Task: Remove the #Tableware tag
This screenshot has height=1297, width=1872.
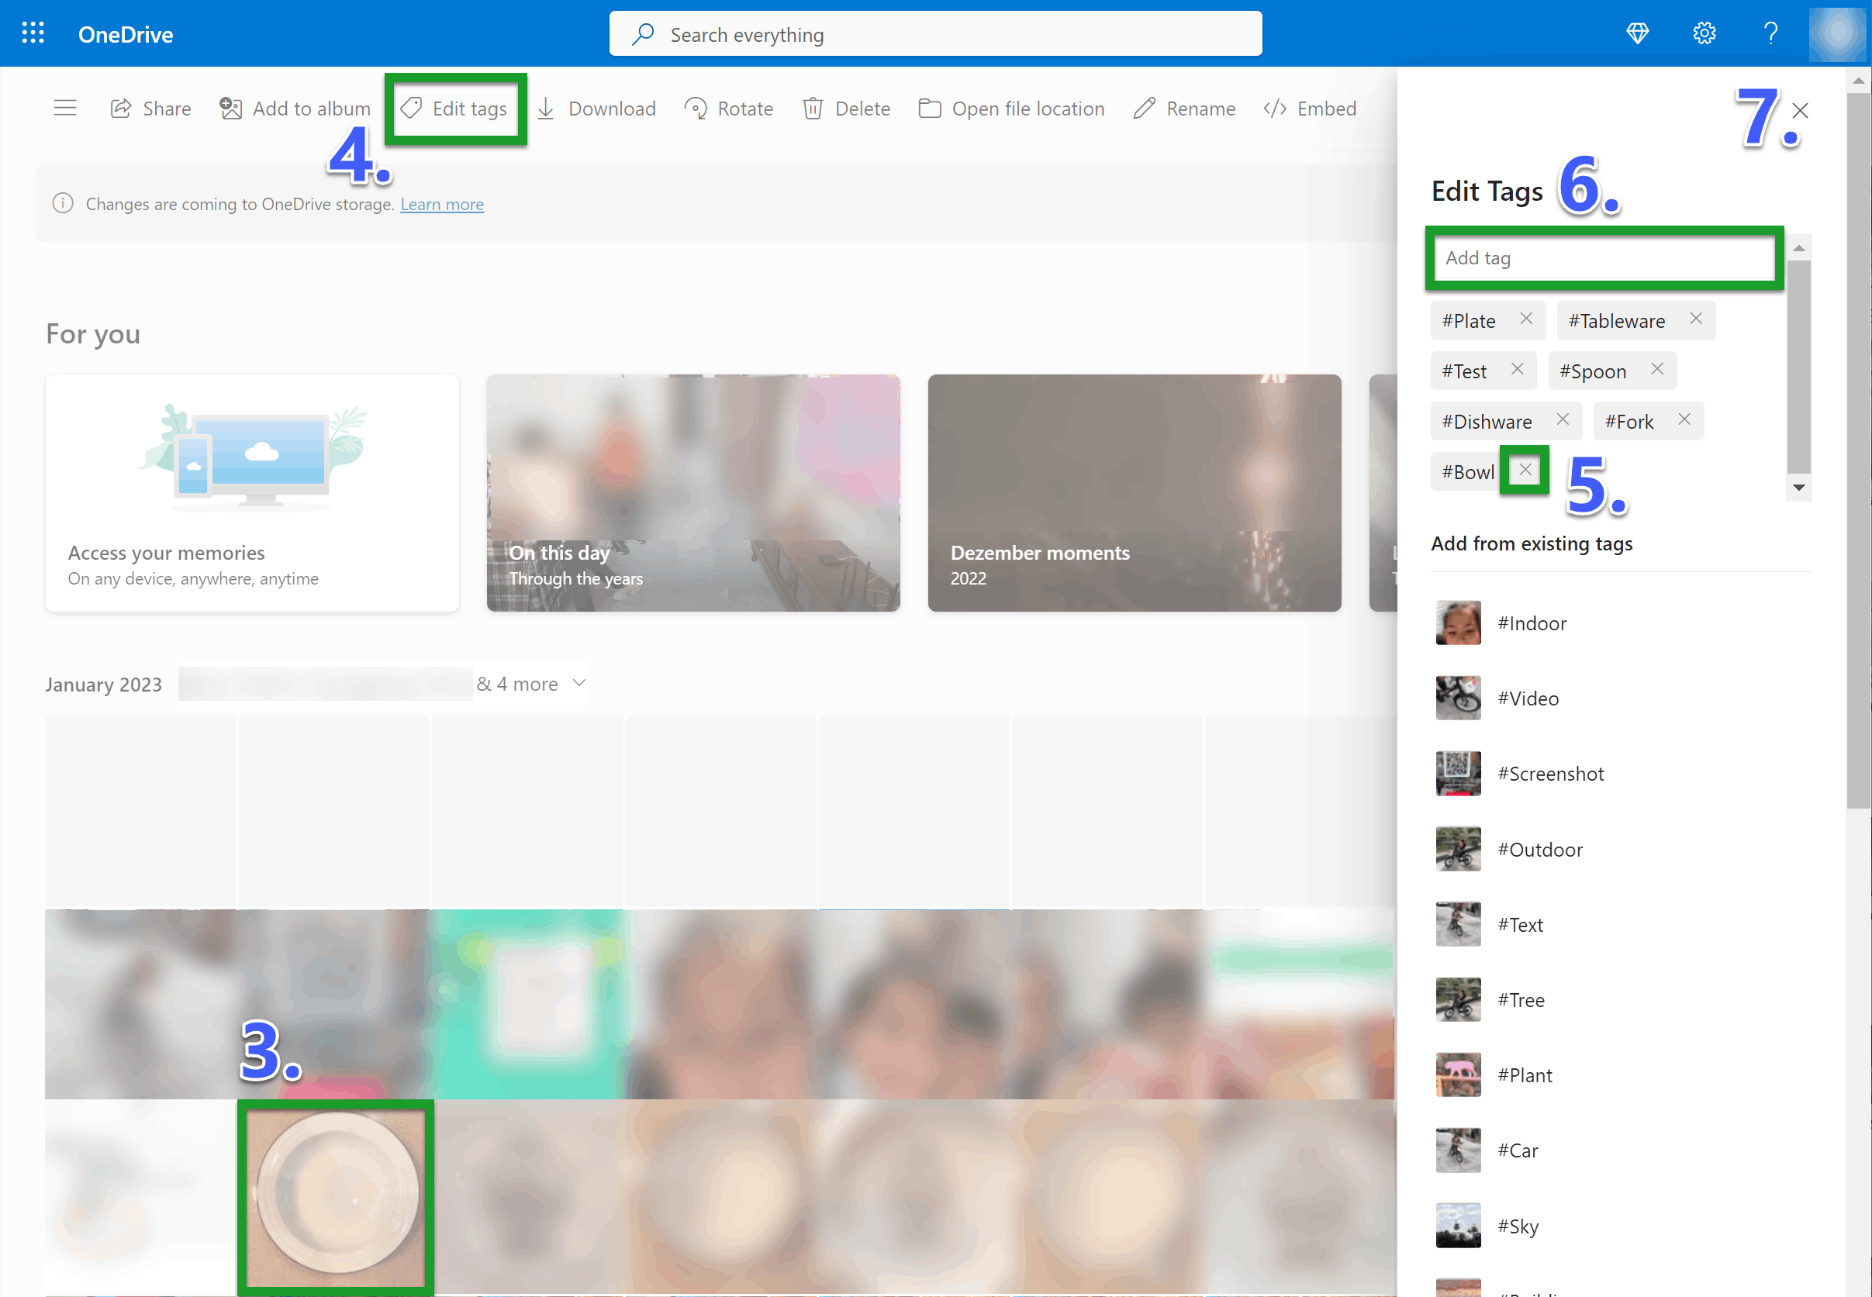Action: coord(1696,319)
